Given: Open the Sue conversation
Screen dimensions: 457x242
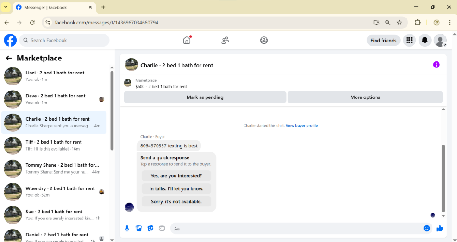Looking at the screenshot, I should click(x=54, y=215).
